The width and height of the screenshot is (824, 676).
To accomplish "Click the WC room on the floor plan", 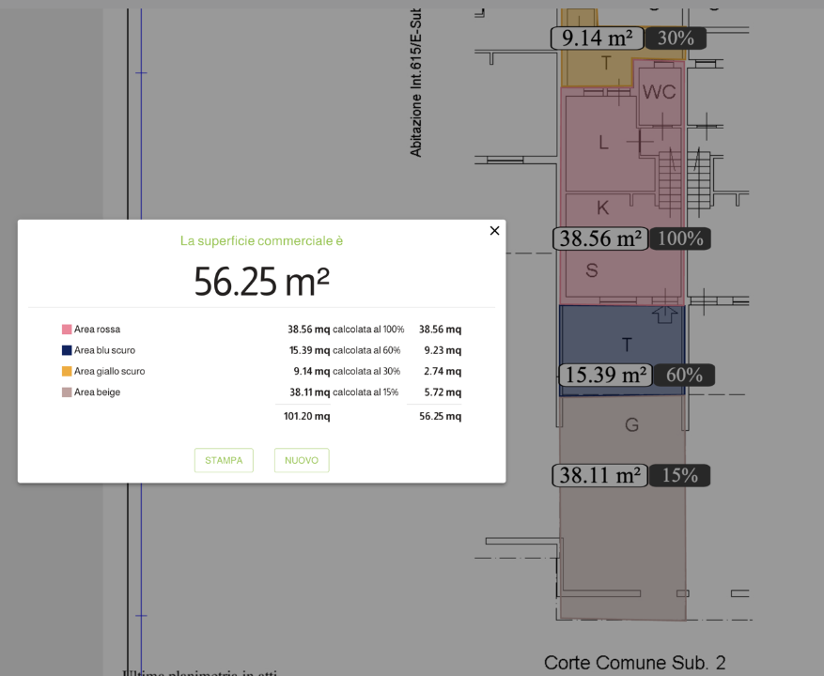I will pyautogui.click(x=659, y=92).
